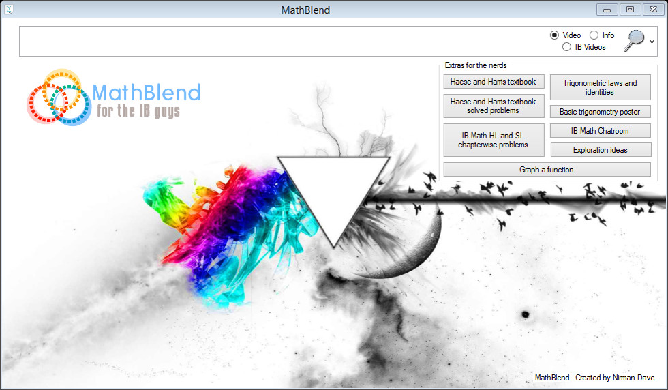
Task: Click the Graph a function button
Action: coord(547,170)
